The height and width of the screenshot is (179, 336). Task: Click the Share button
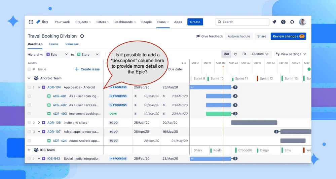tap(262, 36)
